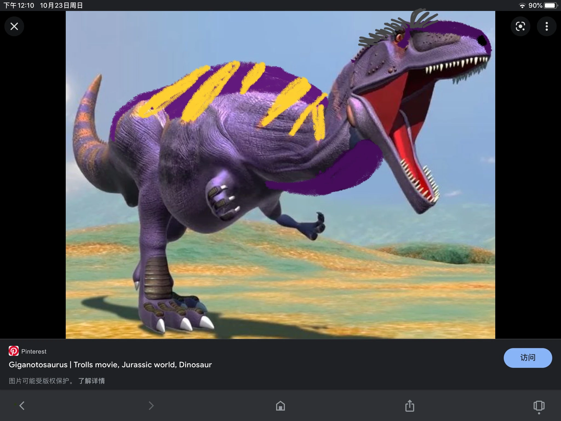This screenshot has width=561, height=421.
Task: Go forward with the forward arrow
Action: (151, 406)
